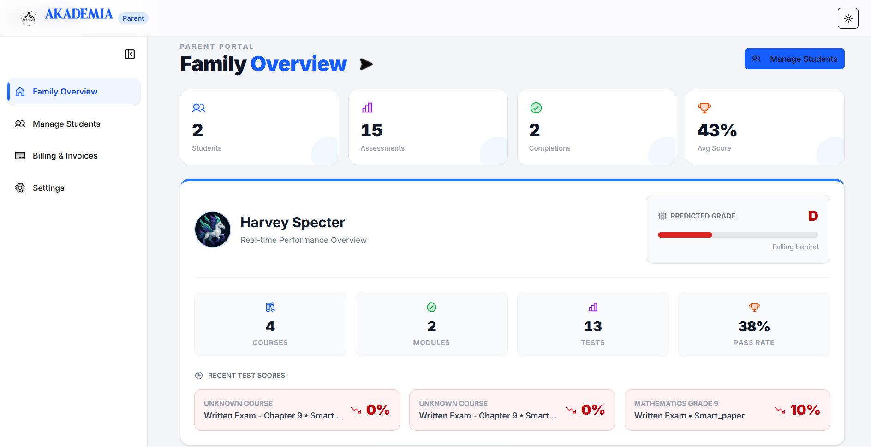Screen dimensions: 871x447
Task: Select the books icon above Courses count
Action: coord(270,307)
